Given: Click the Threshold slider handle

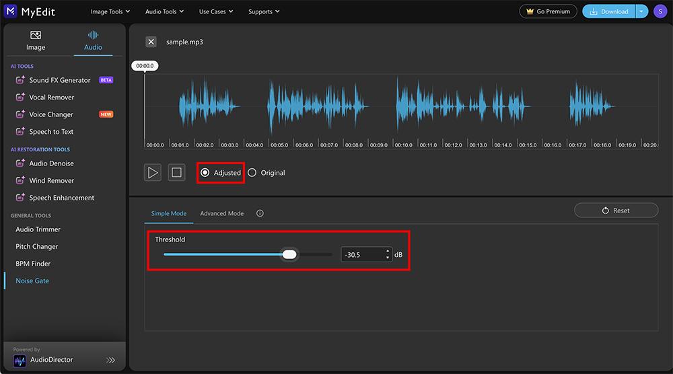Looking at the screenshot, I should tap(289, 254).
